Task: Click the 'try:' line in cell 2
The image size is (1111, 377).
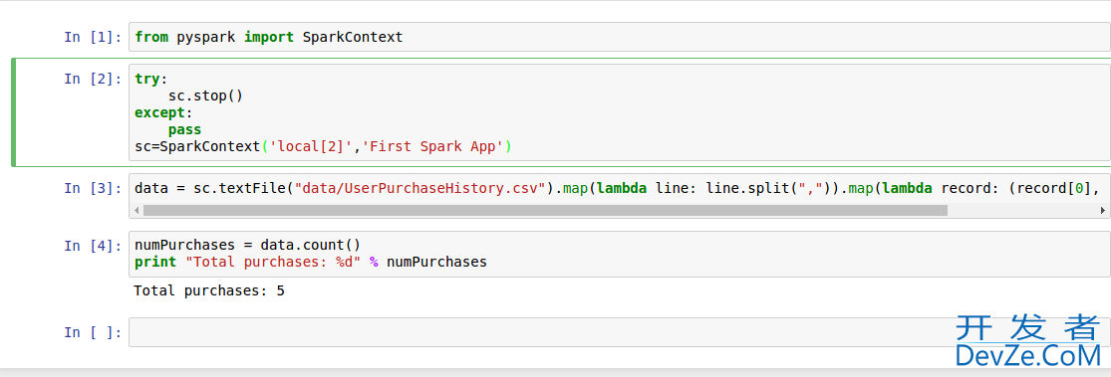Action: 146,79
